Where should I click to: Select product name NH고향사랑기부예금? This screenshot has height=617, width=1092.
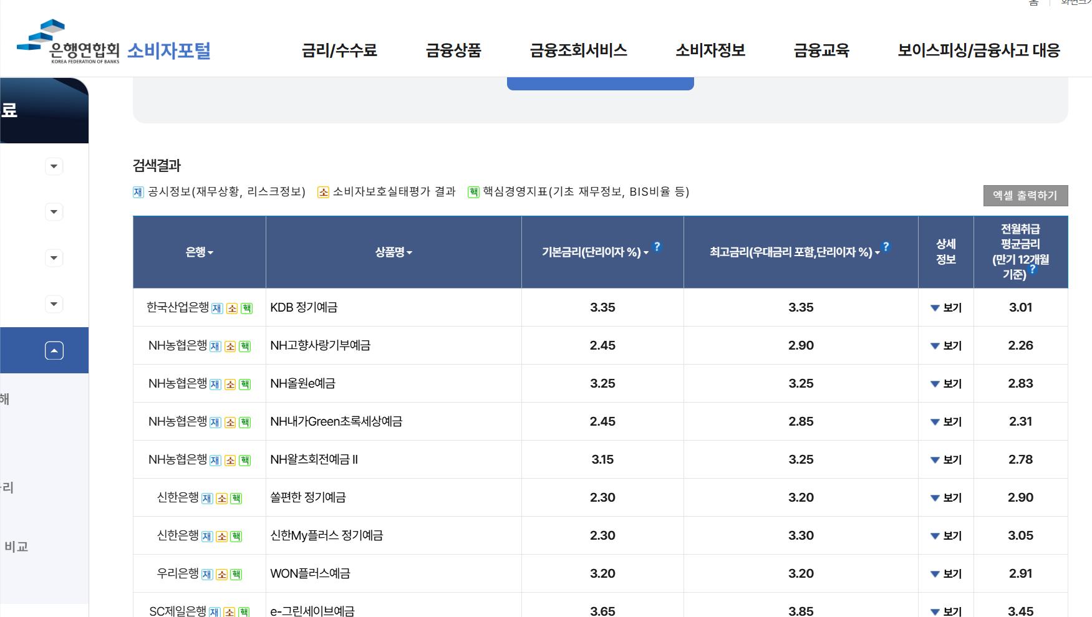click(x=321, y=345)
